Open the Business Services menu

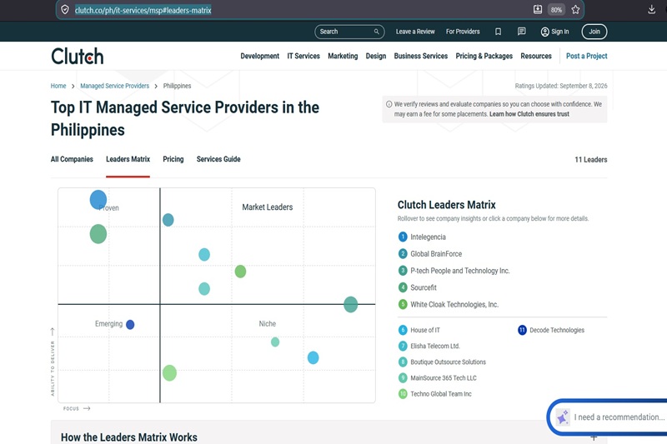pos(421,56)
